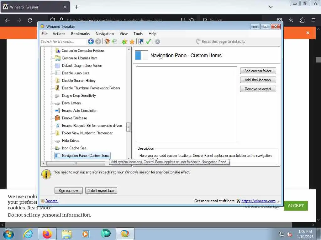Click the blue Back arrow in Winaero toolbar

[x=91, y=42]
